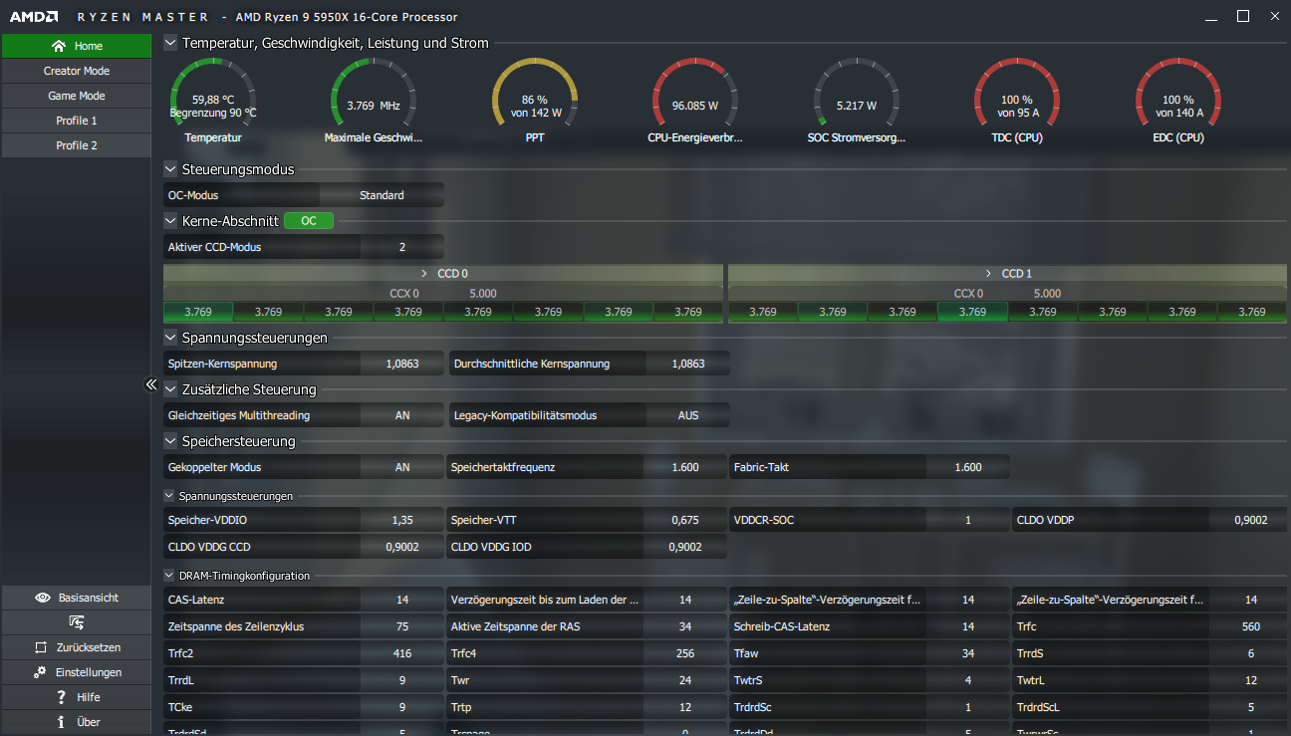
Task: Click TrdrdScL value 5
Action: coord(1251,707)
